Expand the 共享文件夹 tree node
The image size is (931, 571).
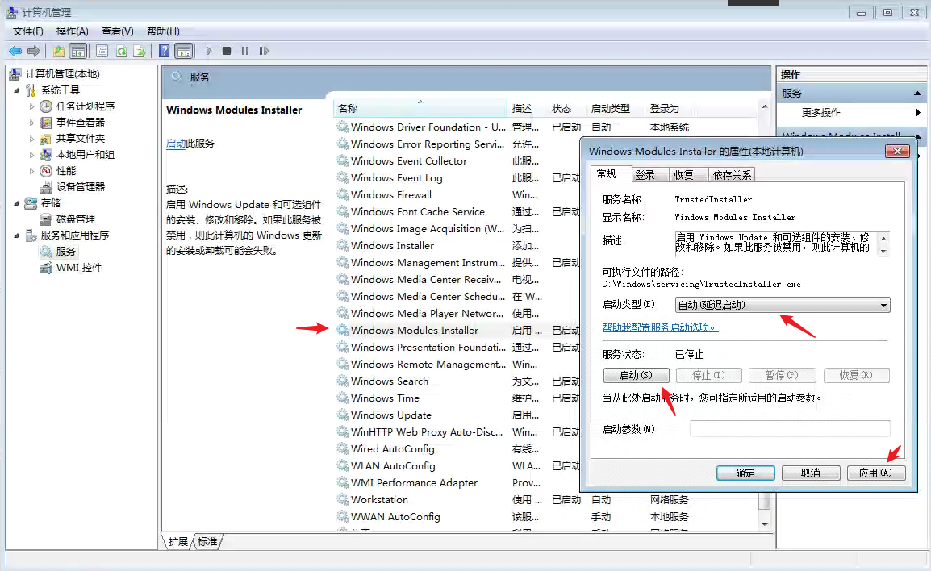click(x=31, y=139)
